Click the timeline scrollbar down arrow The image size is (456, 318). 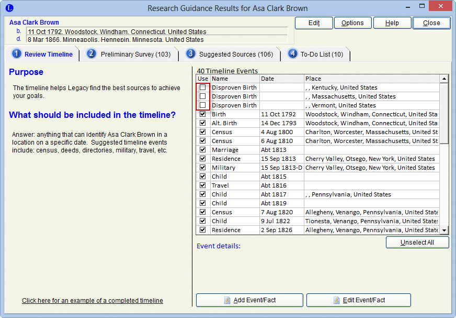pos(444,231)
